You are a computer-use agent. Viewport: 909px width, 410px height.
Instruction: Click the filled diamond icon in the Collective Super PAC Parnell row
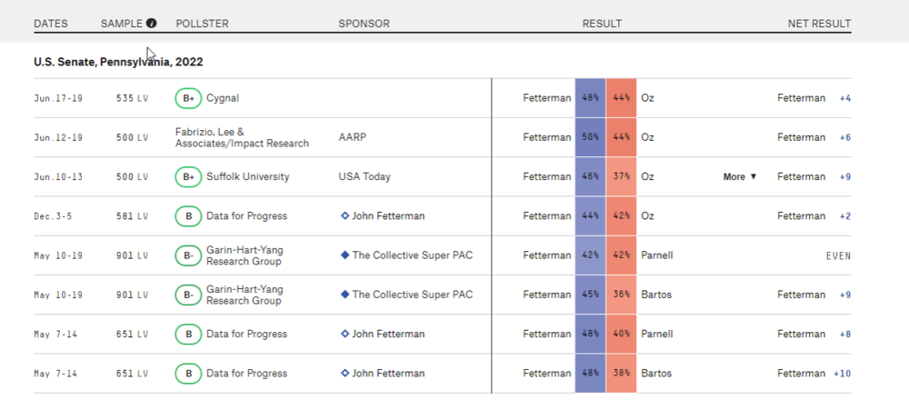345,255
